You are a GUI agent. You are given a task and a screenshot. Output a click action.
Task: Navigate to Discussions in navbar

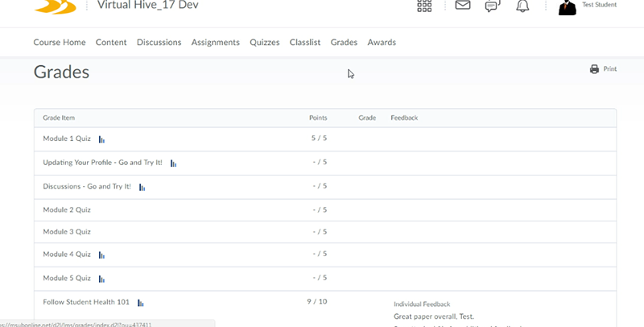pos(159,42)
